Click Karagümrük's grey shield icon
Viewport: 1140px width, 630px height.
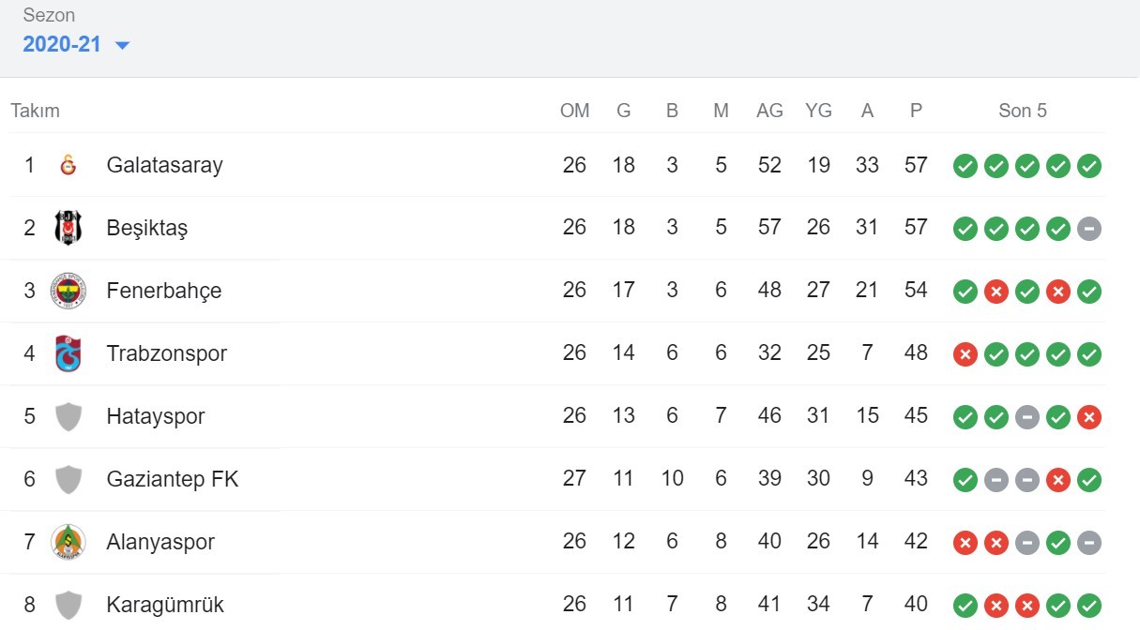[68, 605]
